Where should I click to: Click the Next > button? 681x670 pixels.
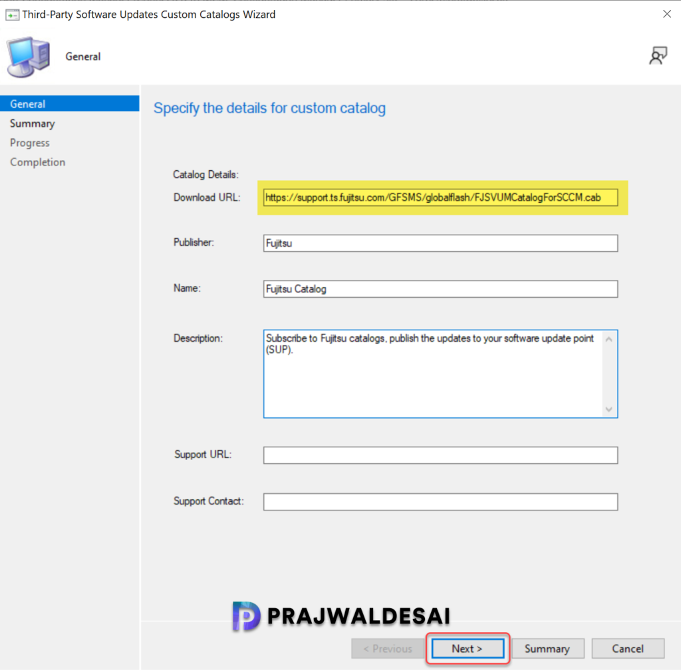(x=468, y=648)
